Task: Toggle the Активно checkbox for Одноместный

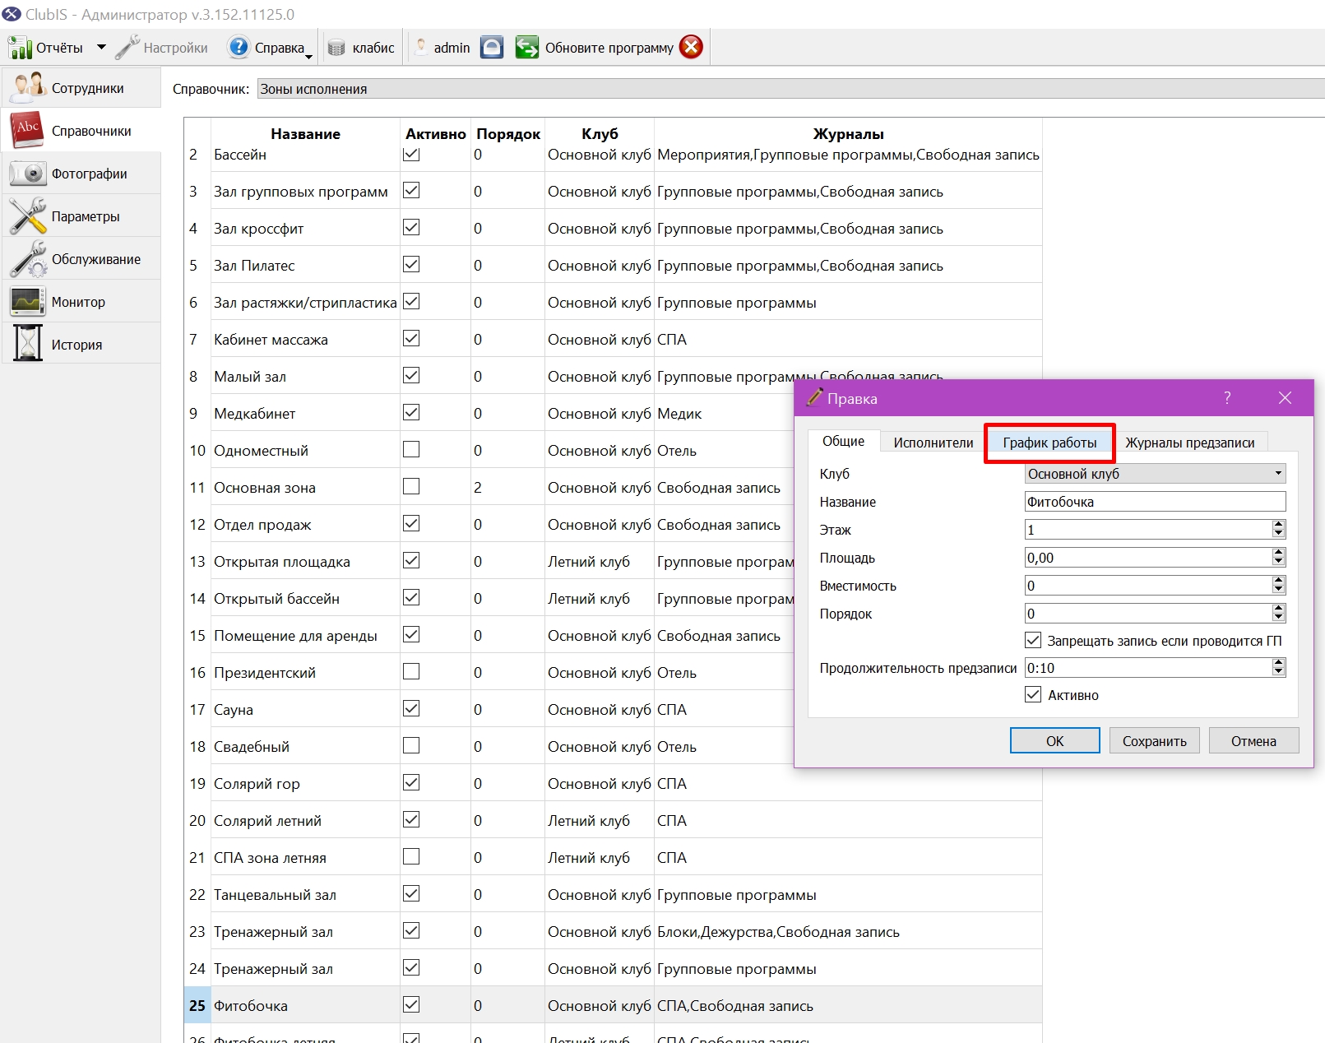Action: tap(411, 450)
